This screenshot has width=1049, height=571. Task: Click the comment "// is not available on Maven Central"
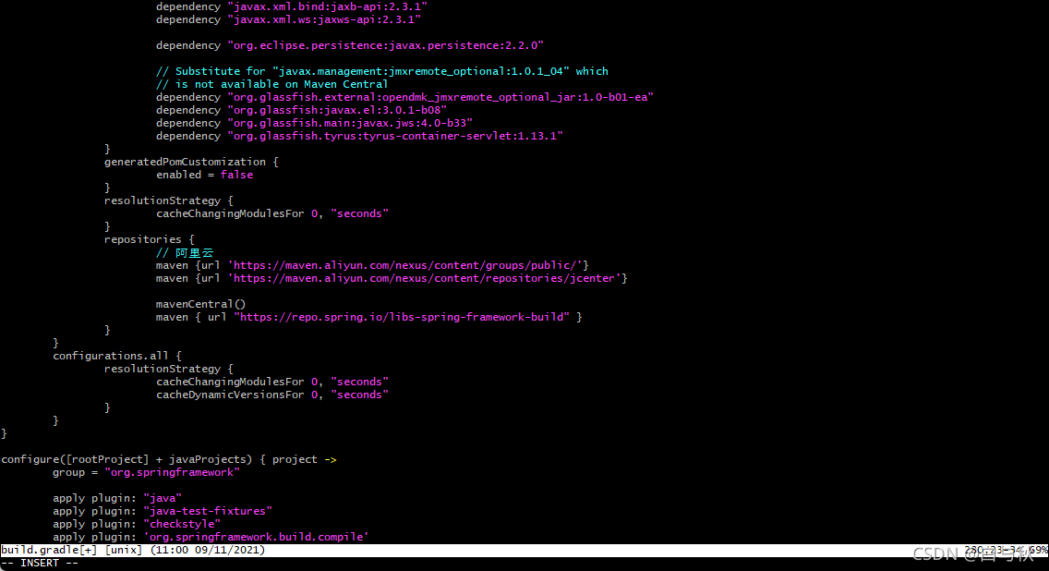271,84
